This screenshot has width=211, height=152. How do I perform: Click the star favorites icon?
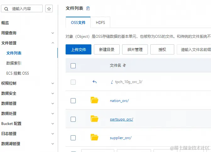click(49, 9)
